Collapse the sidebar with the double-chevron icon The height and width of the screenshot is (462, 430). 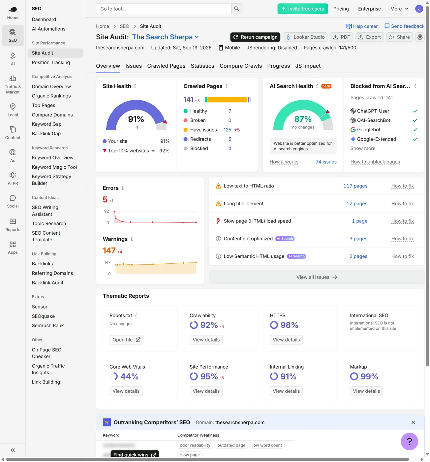coord(13,450)
